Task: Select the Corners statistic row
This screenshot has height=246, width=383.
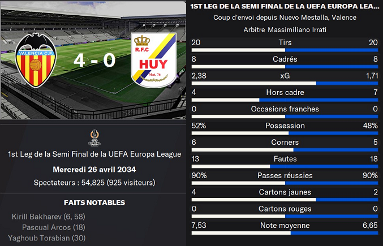Action: (285, 143)
